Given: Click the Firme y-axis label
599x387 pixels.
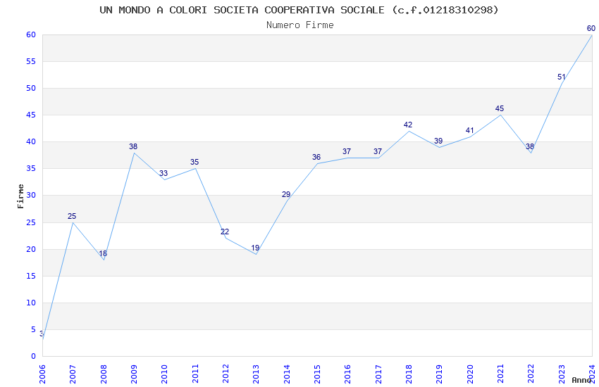Looking at the screenshot, I should tap(20, 196).
